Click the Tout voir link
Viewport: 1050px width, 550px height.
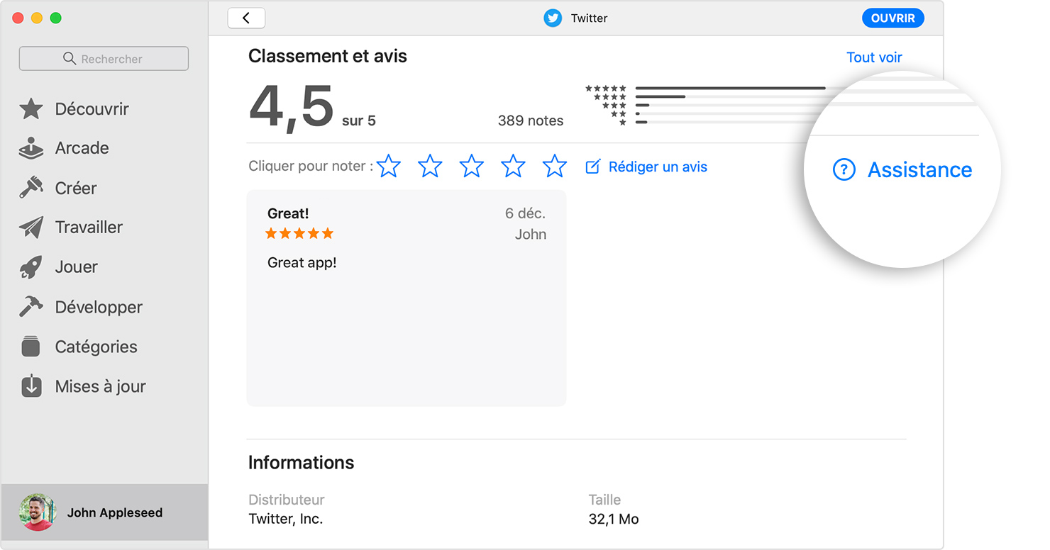874,57
